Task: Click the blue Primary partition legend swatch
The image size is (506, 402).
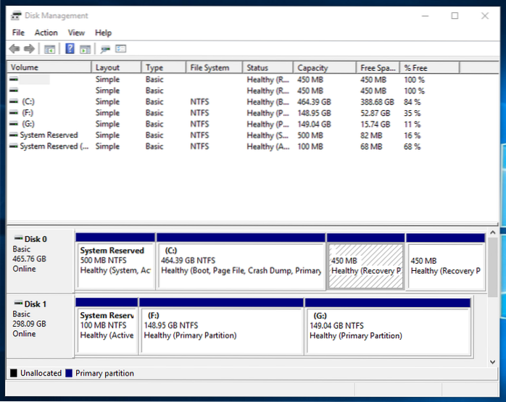Action: pos(69,374)
